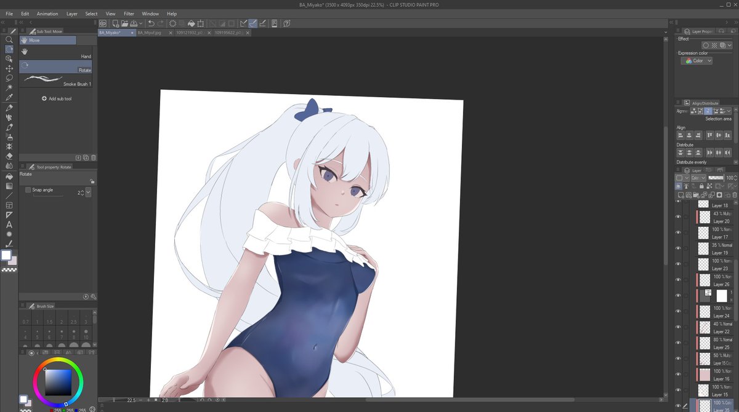Open the Window menu

150,14
